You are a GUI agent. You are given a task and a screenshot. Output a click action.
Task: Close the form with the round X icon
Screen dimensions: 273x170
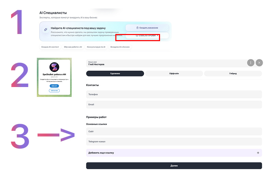coord(259,63)
